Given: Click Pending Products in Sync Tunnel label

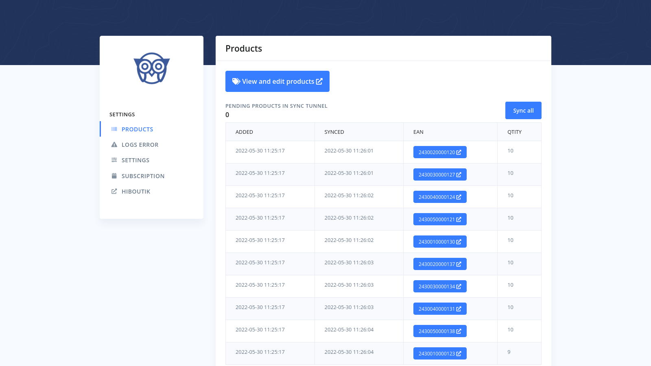Looking at the screenshot, I should (x=276, y=106).
